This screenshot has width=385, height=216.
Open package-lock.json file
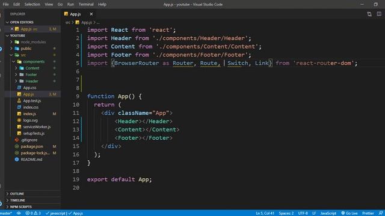tap(35, 153)
